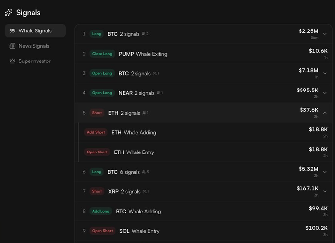This screenshot has width=335, height=243.
Task: Click the Long badge on row 1
Action: pos(97,34)
